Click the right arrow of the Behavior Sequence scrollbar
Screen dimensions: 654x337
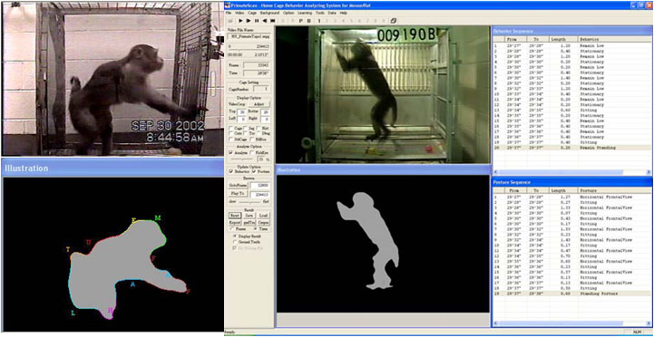click(x=649, y=172)
